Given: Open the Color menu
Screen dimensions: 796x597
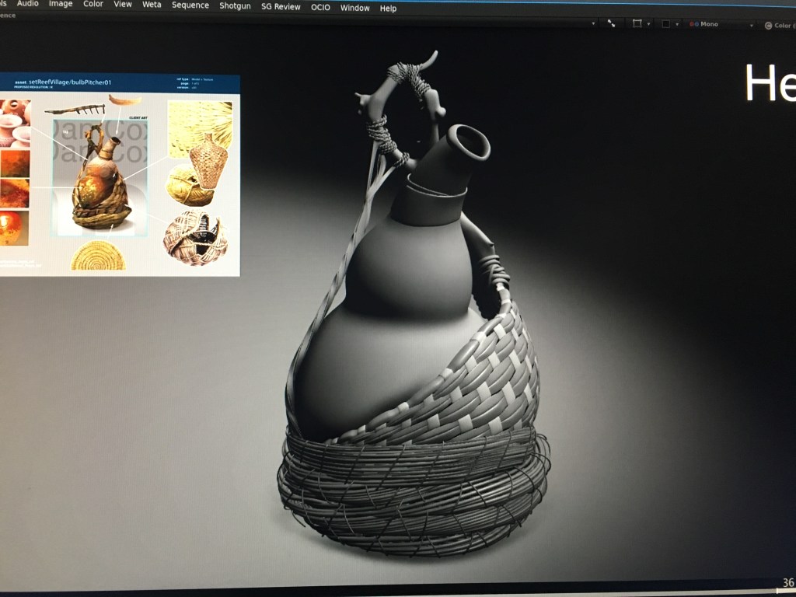Looking at the screenshot, I should (x=93, y=4).
